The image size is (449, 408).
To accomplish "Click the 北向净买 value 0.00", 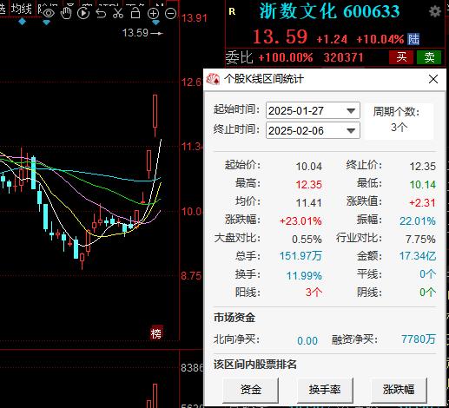I will [307, 340].
